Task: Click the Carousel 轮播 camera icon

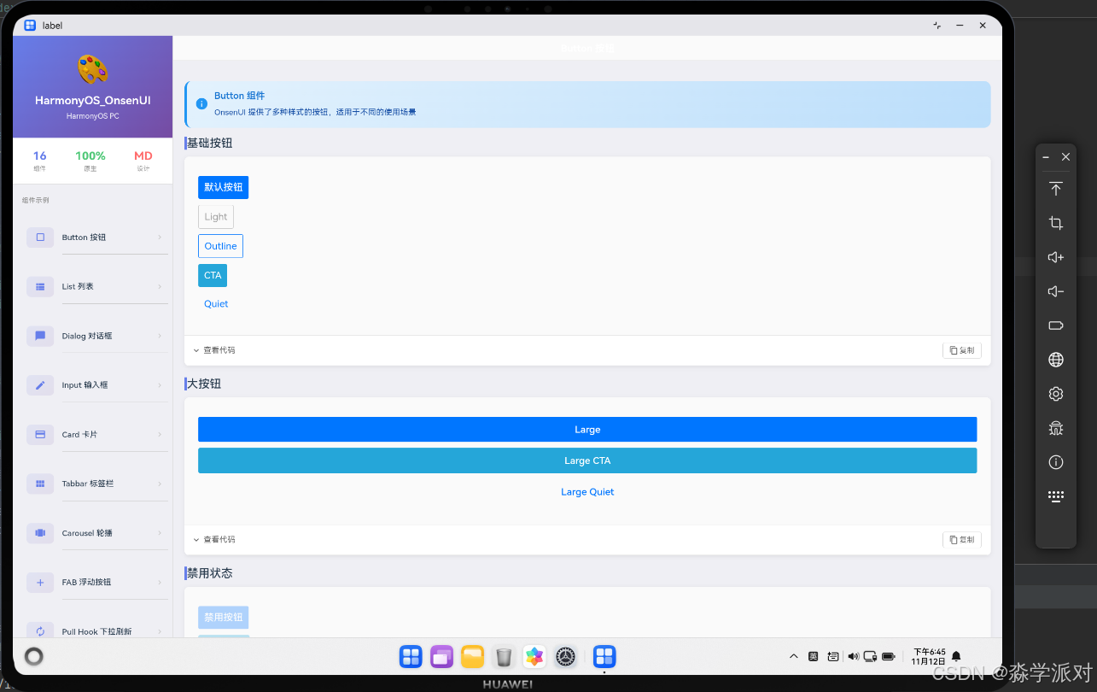Action: [40, 533]
